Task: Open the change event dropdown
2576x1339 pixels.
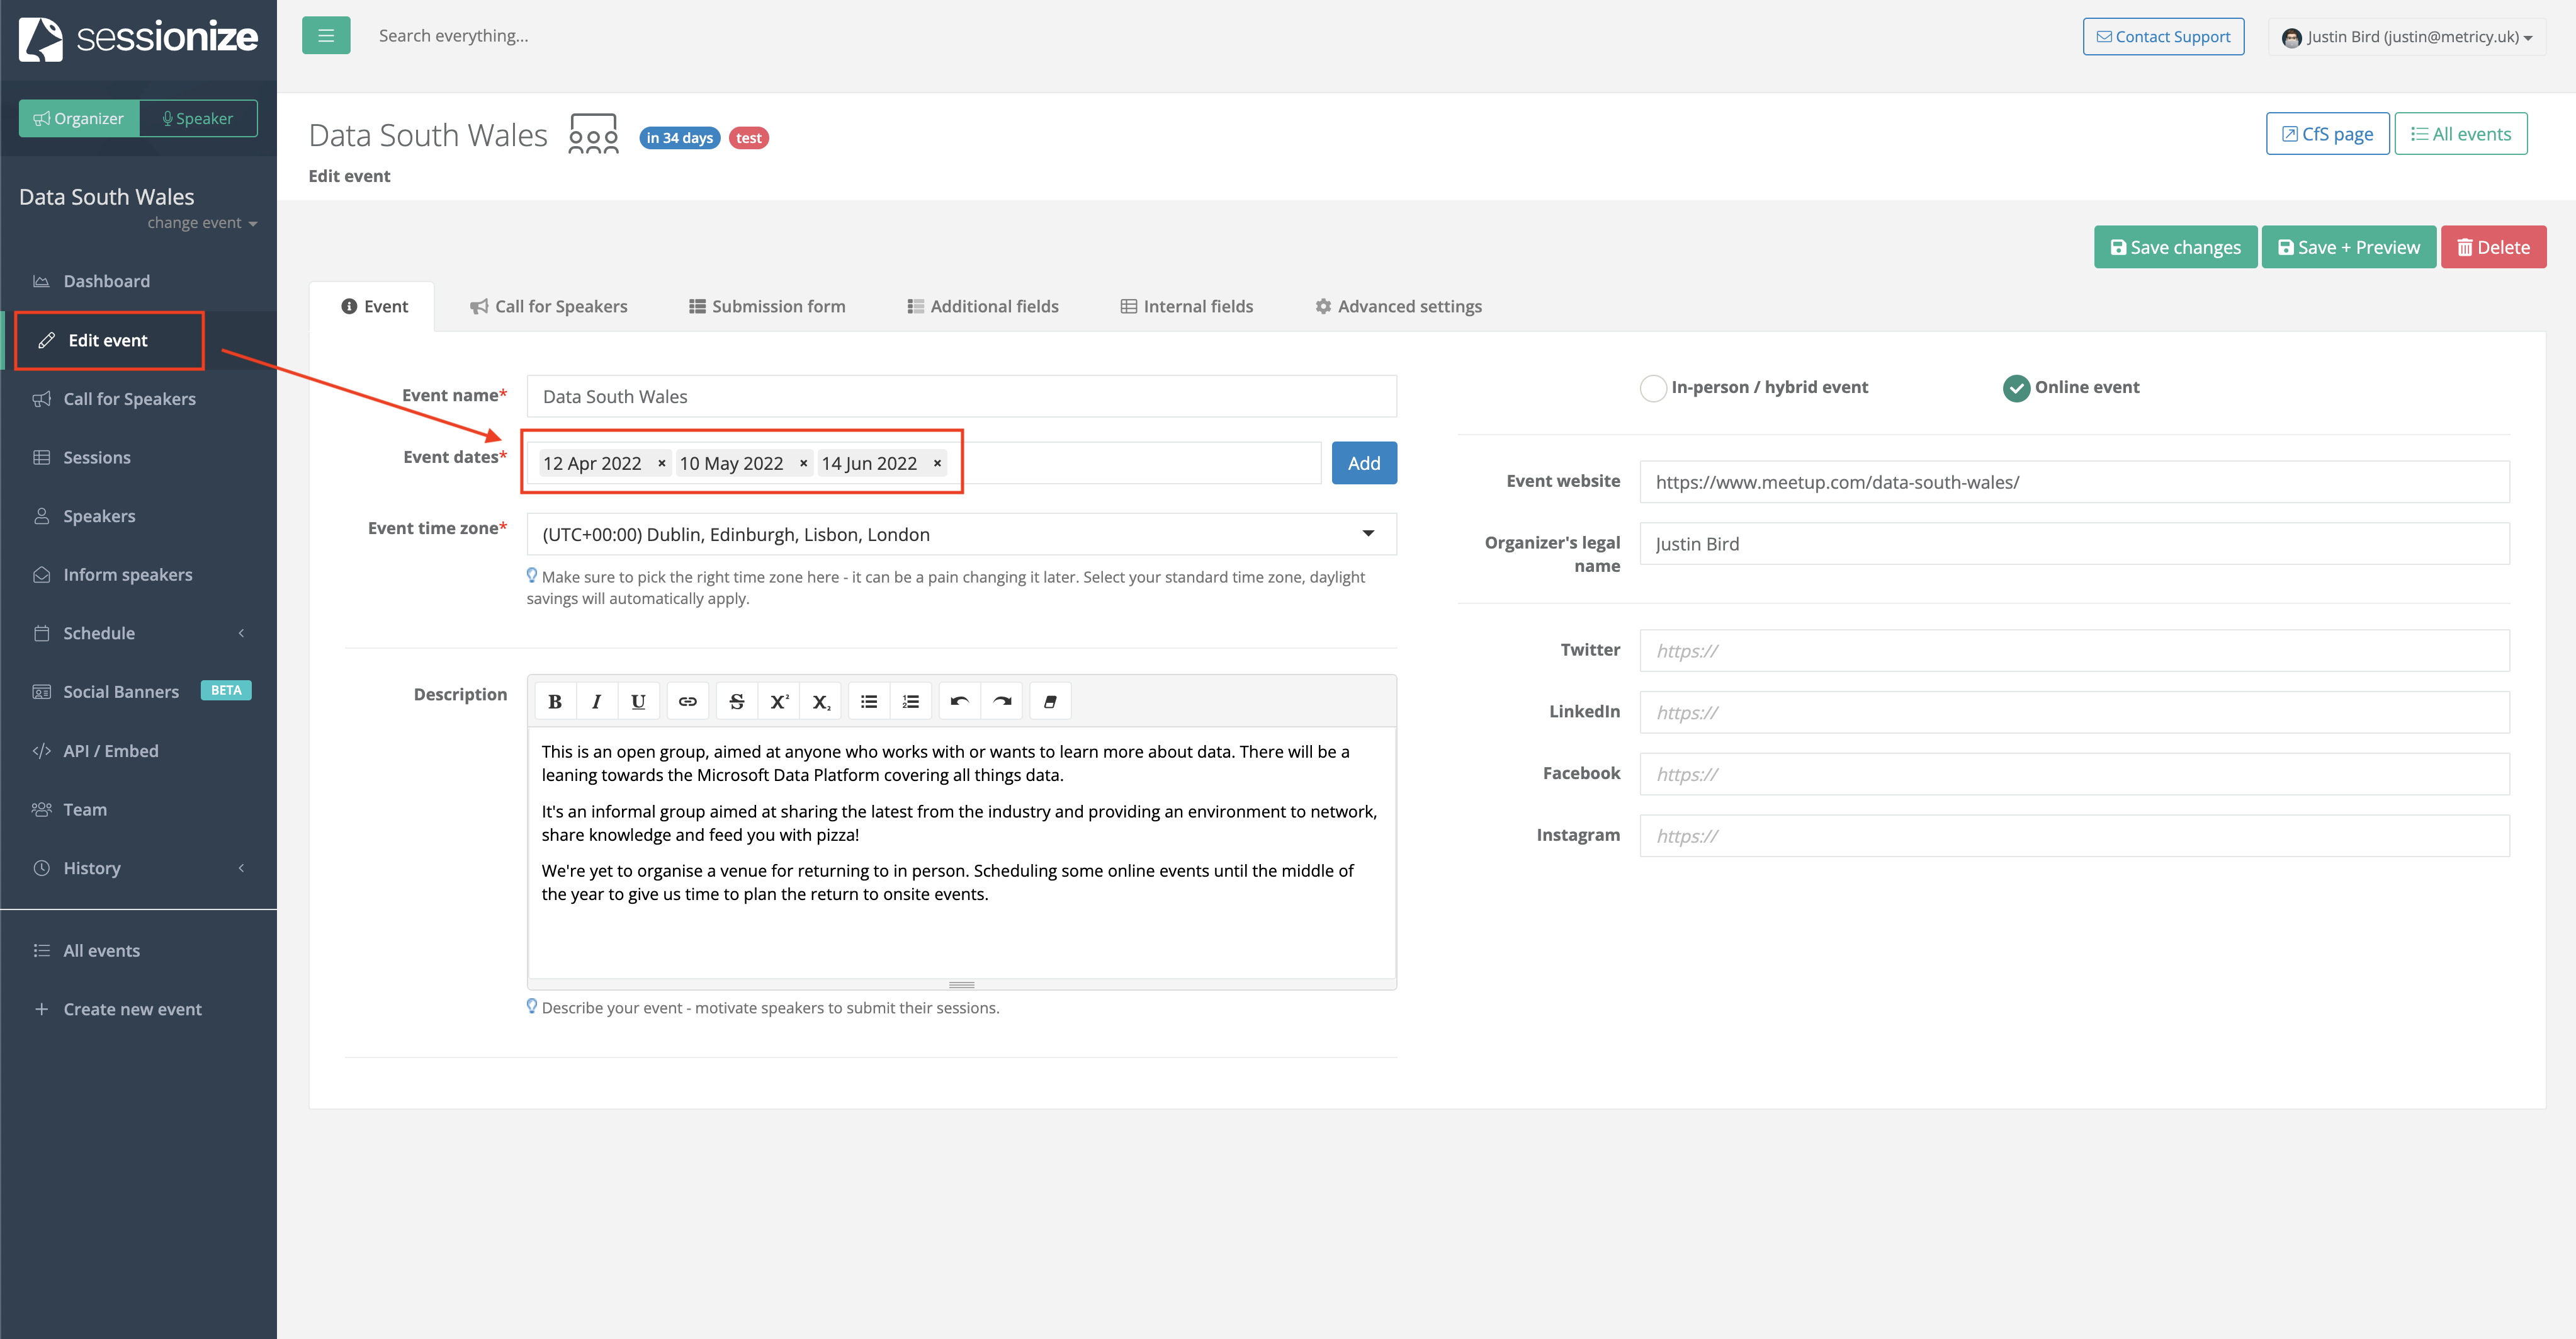Action: pos(202,223)
